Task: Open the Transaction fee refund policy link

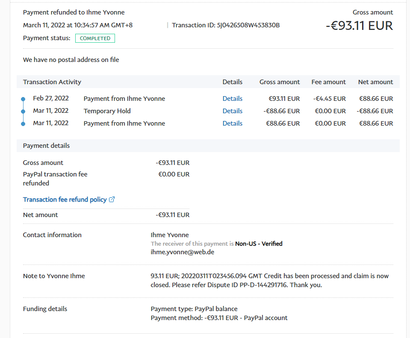Action: point(65,200)
